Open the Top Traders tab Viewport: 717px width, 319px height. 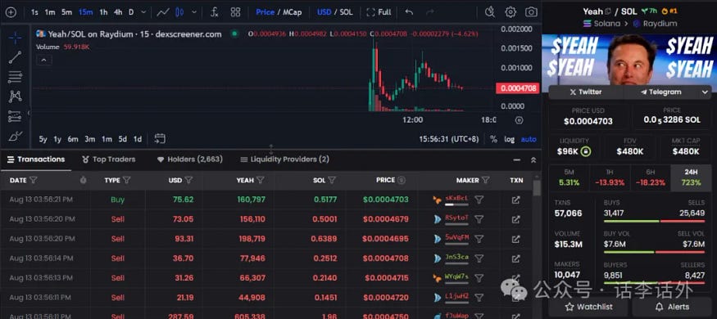coord(109,159)
